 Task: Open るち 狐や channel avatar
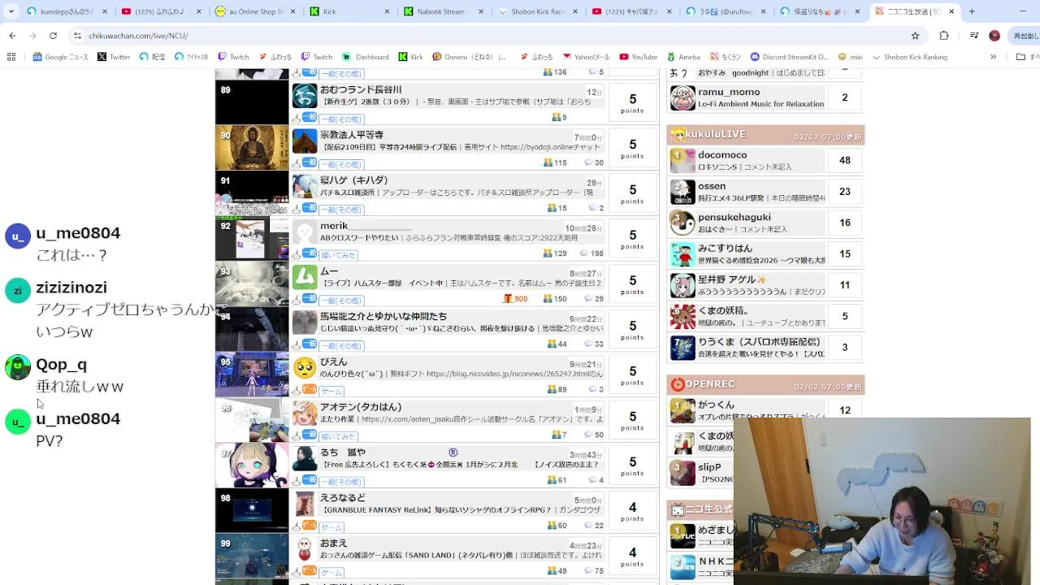[x=305, y=459]
